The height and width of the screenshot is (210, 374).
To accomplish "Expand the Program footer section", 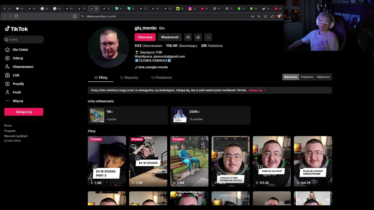I will pos(10,131).
